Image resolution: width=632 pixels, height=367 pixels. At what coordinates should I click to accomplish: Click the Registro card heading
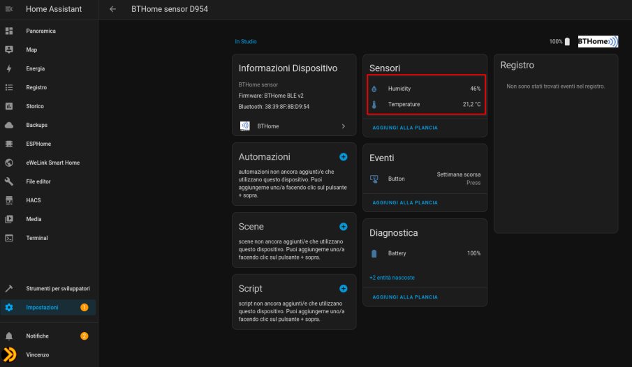517,66
